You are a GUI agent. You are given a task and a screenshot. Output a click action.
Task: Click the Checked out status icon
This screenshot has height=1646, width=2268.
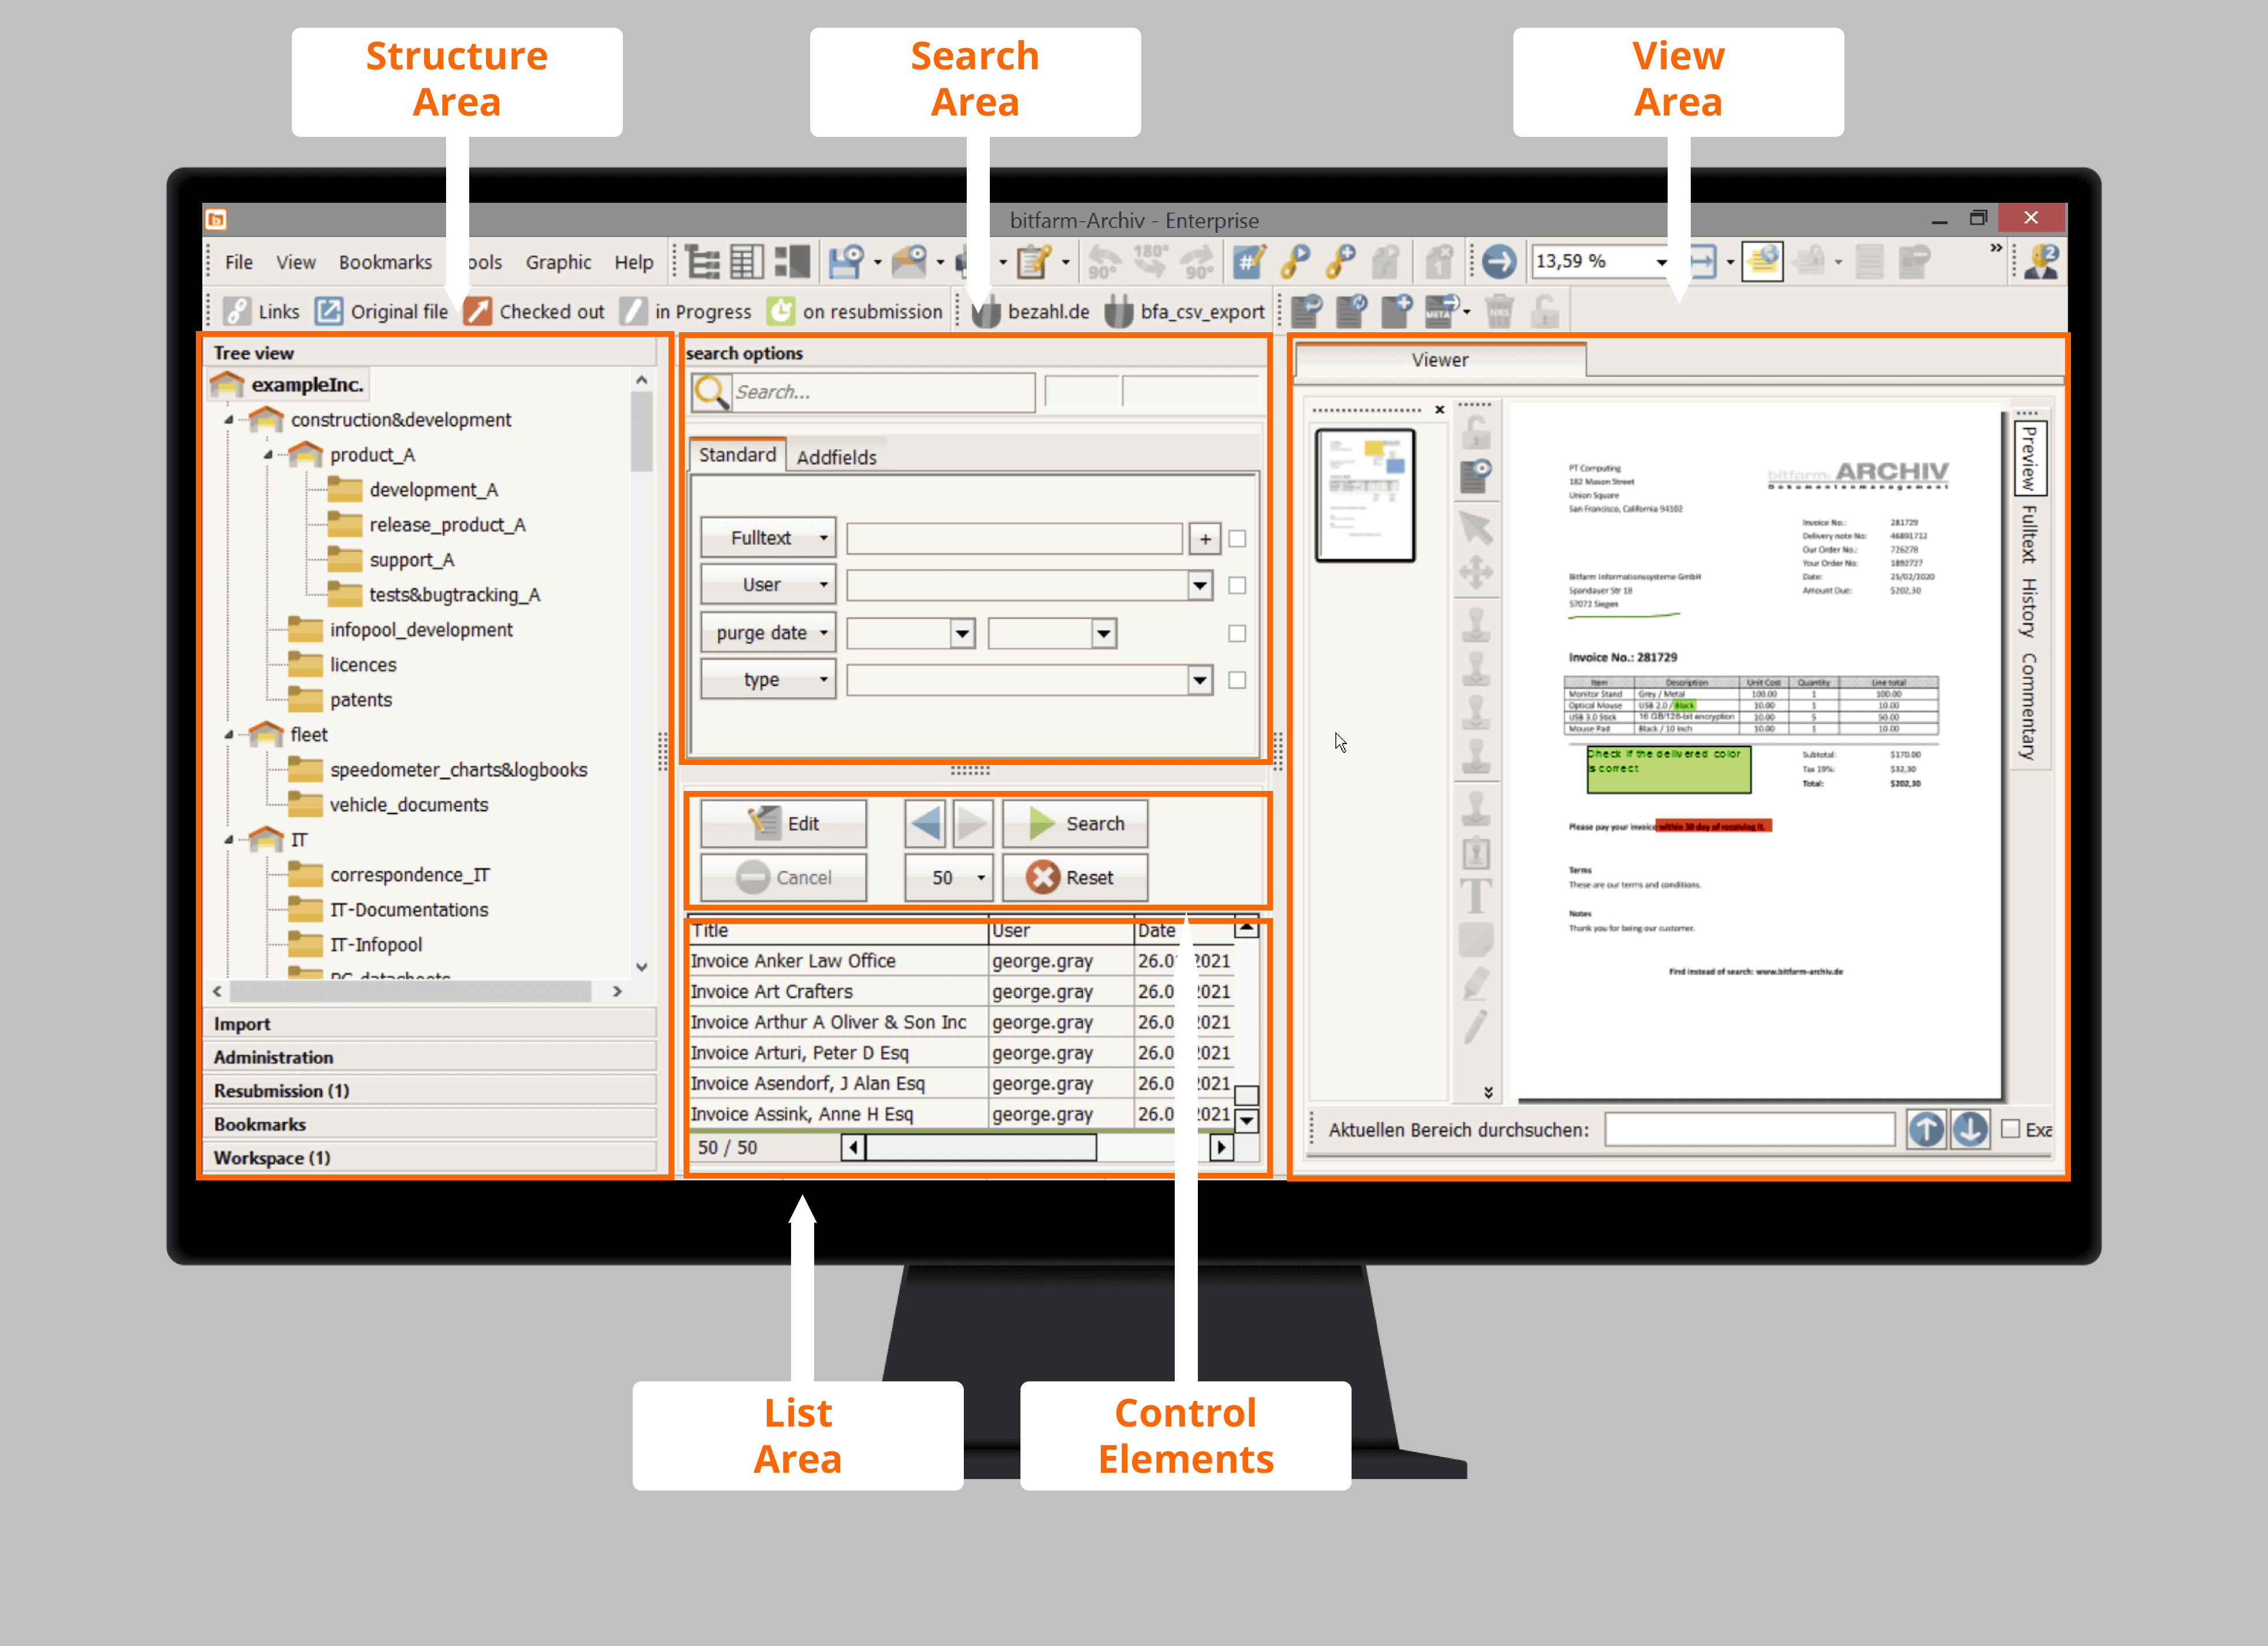(478, 311)
